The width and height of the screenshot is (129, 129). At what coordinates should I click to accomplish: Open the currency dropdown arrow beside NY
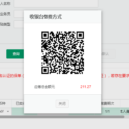coord(8,112)
